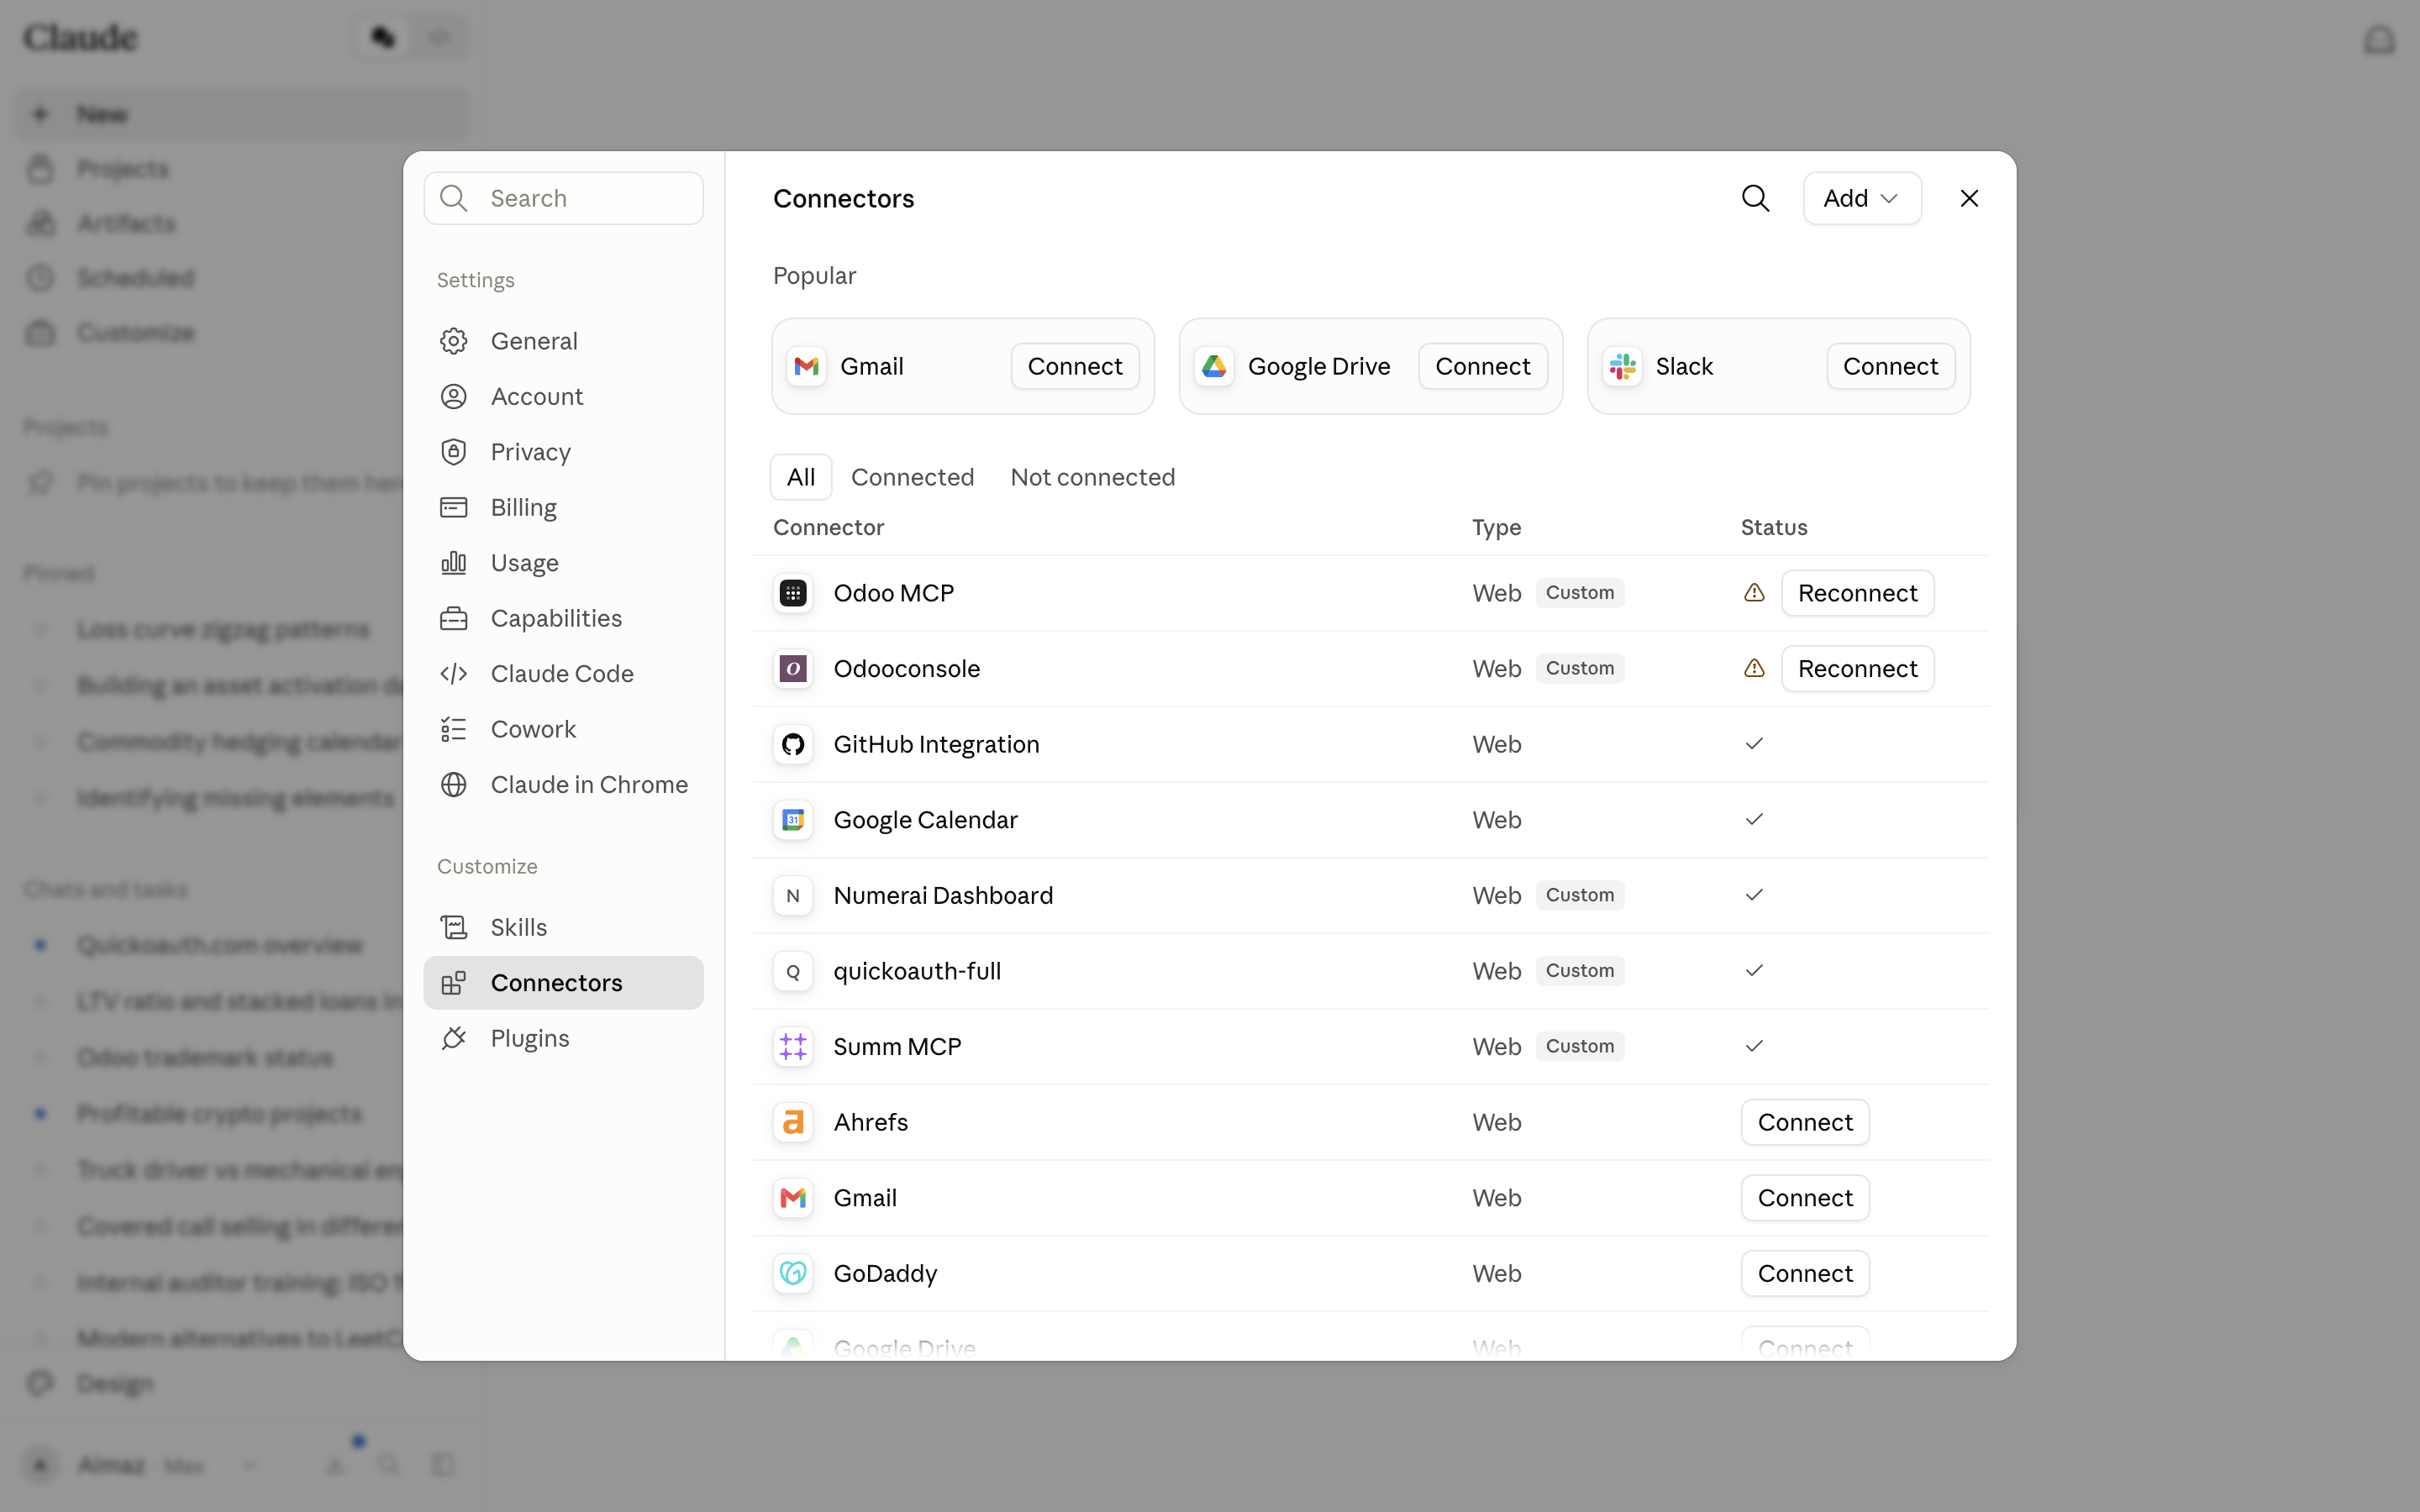Open General settings
Image resolution: width=2420 pixels, height=1512 pixels.
[563, 341]
